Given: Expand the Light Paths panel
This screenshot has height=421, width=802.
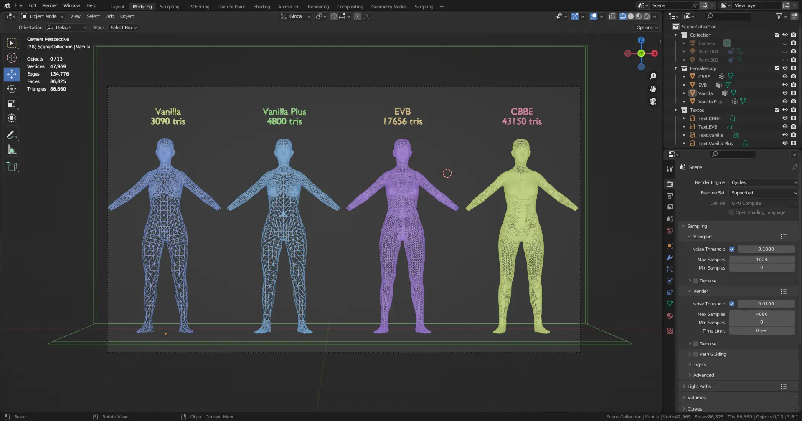Looking at the screenshot, I should pyautogui.click(x=699, y=386).
